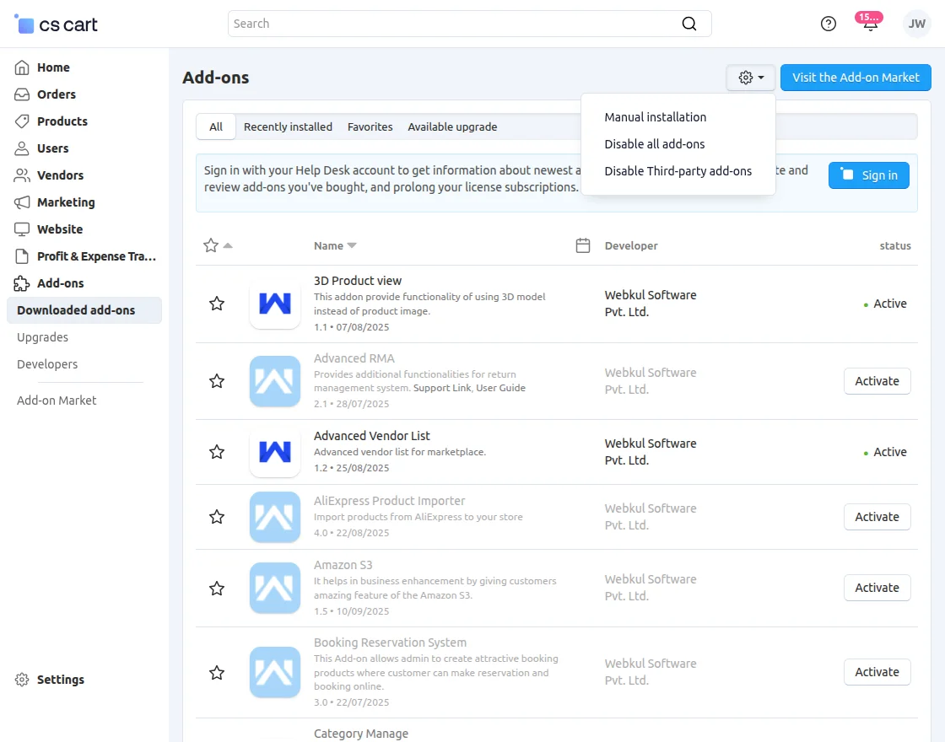Open the JW user avatar menu
The height and width of the screenshot is (742, 945).
pyautogui.click(x=916, y=24)
